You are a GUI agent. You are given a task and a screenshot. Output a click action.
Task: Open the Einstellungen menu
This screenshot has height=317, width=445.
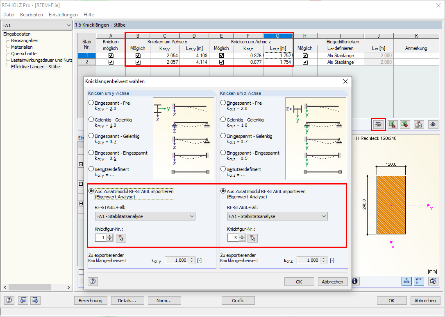click(x=63, y=14)
